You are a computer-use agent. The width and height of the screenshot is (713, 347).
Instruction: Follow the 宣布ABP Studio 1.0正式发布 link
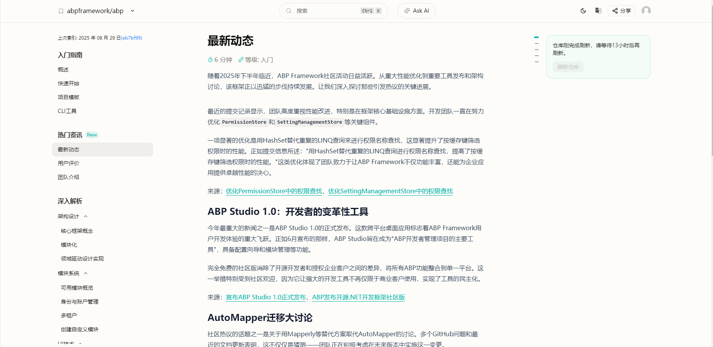(266, 297)
